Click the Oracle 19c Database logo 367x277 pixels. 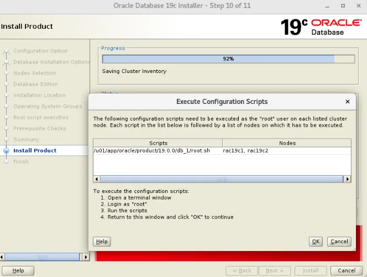click(321, 27)
